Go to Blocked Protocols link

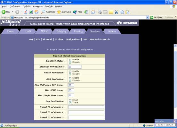100,39
